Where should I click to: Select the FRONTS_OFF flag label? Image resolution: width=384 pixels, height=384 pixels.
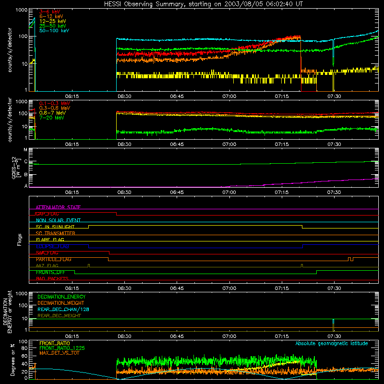[x=50, y=272]
